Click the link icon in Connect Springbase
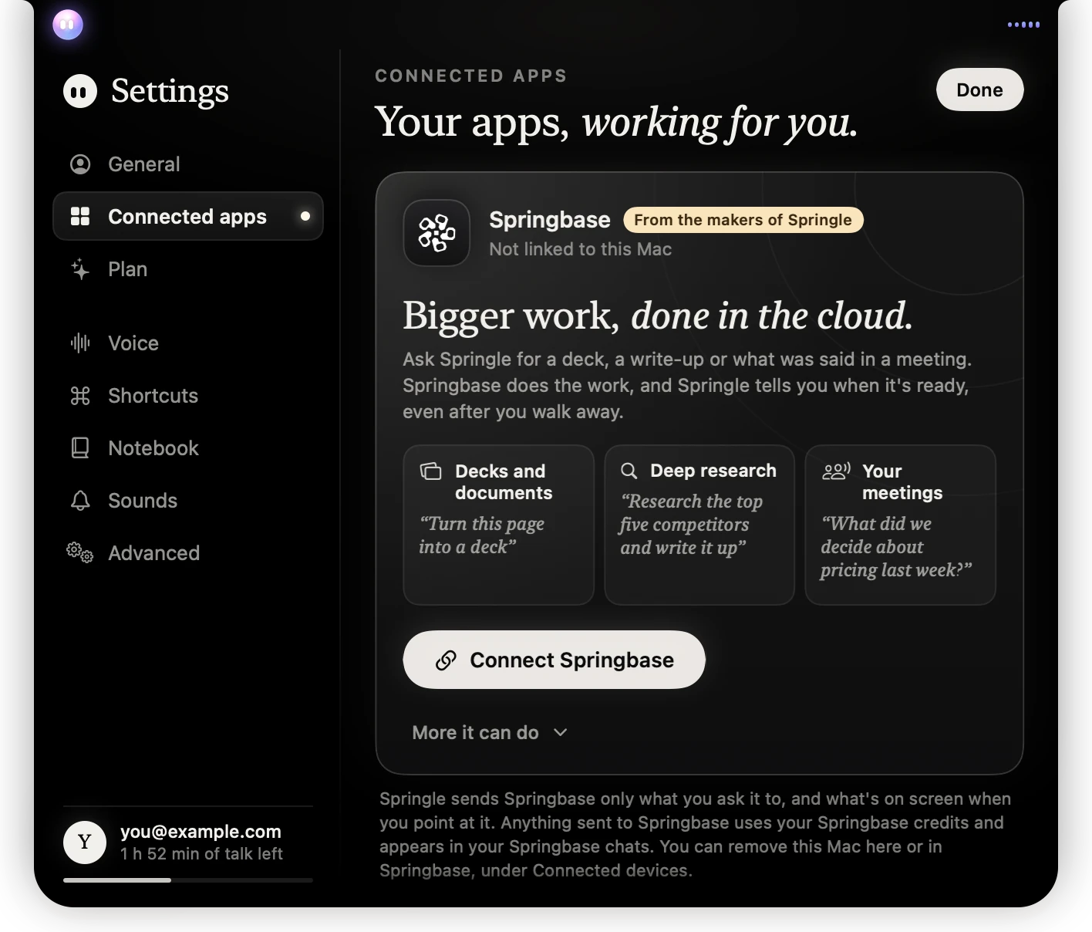The image size is (1092, 932). point(446,660)
